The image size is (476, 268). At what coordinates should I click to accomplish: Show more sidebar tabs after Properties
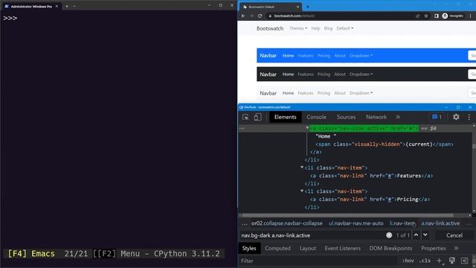[x=456, y=248]
